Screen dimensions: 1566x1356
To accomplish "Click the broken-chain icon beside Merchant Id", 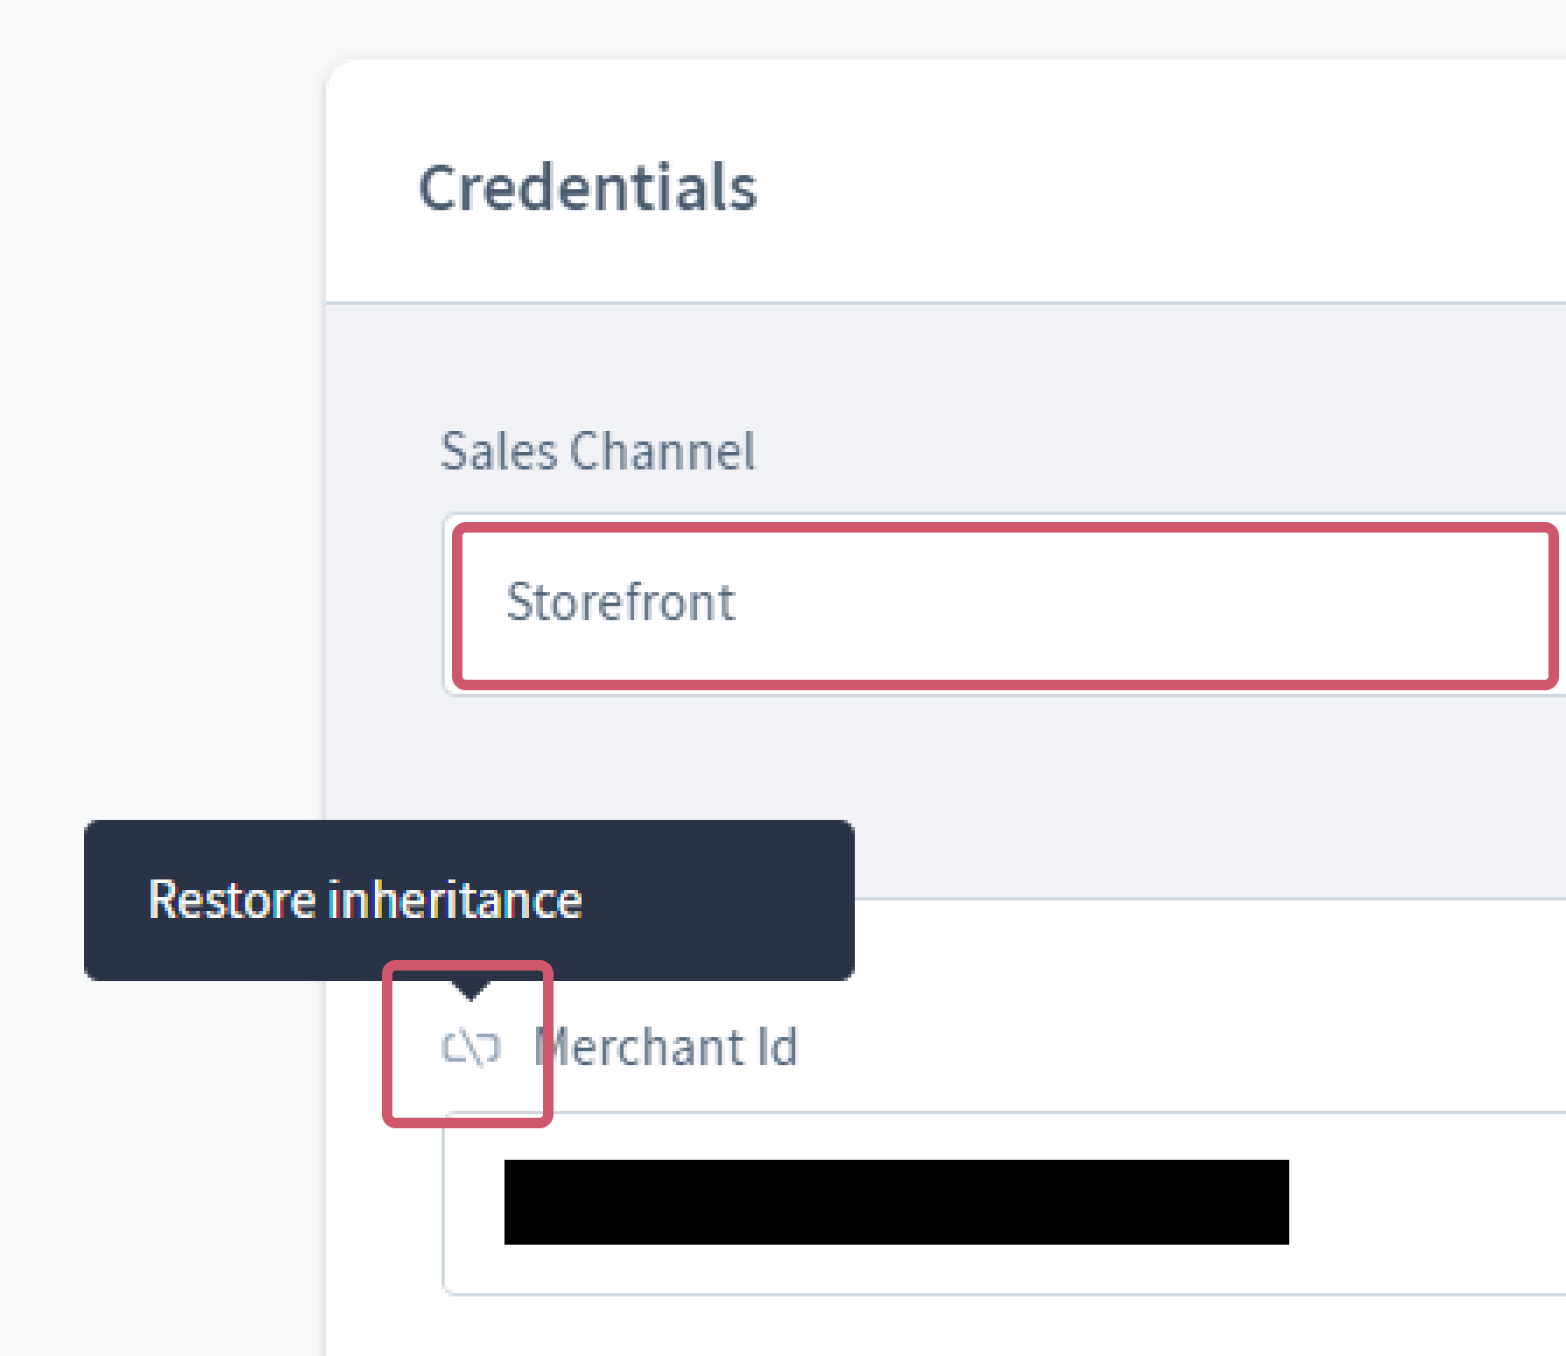I will [x=471, y=1049].
